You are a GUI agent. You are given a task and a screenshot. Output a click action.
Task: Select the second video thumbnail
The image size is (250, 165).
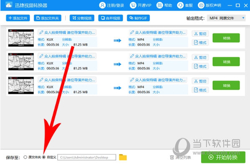pyautogui.click(x=21, y=62)
